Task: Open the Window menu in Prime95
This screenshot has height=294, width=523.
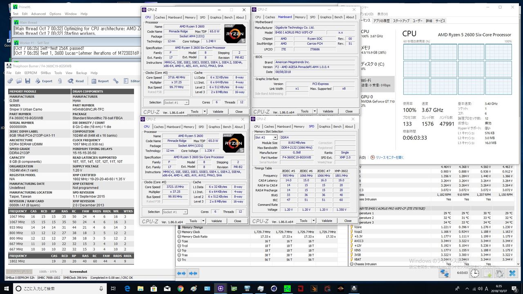Action: click(x=71, y=14)
